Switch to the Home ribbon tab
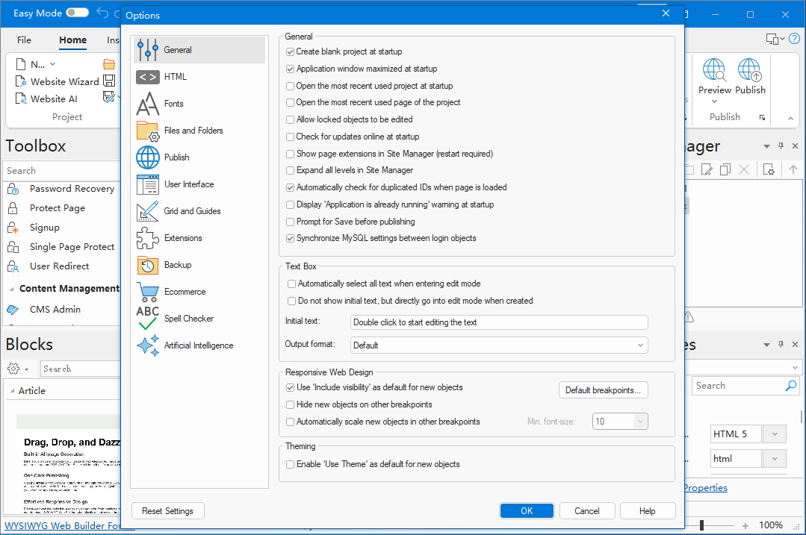This screenshot has width=806, height=535. [72, 40]
